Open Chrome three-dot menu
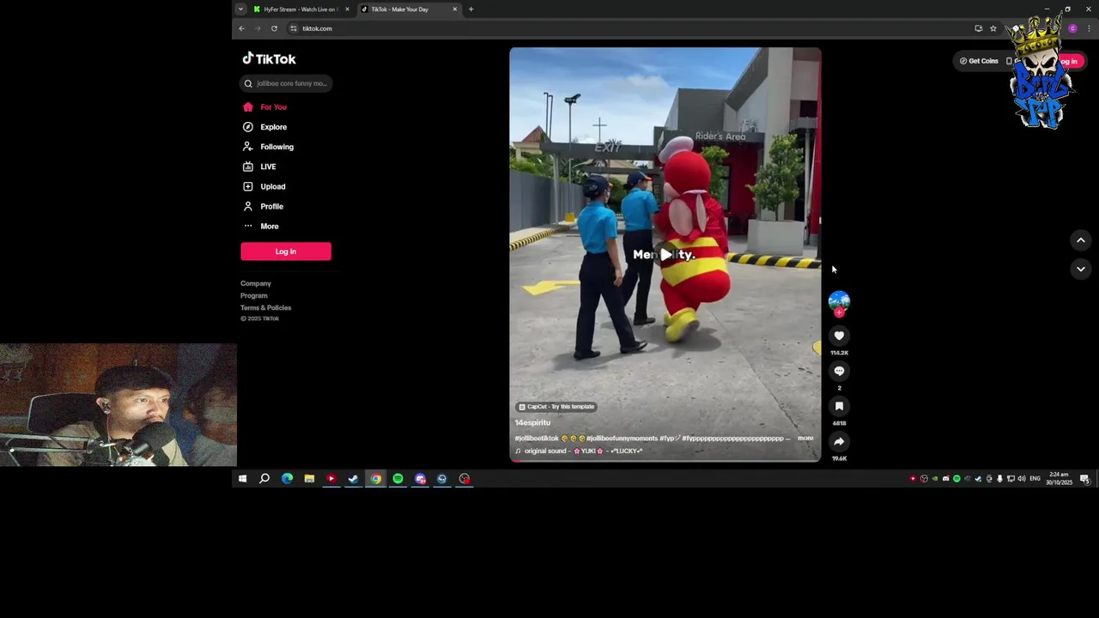The width and height of the screenshot is (1099, 618). [x=1089, y=28]
